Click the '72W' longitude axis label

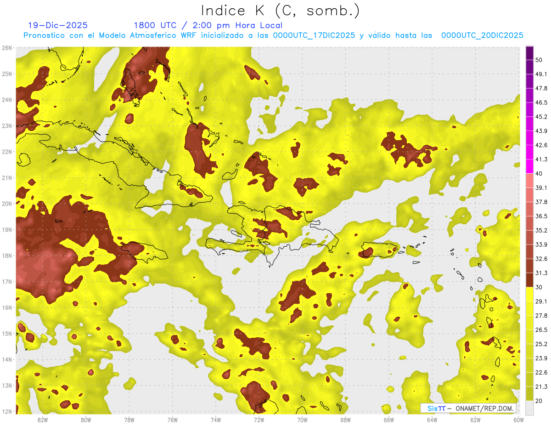click(x=259, y=420)
